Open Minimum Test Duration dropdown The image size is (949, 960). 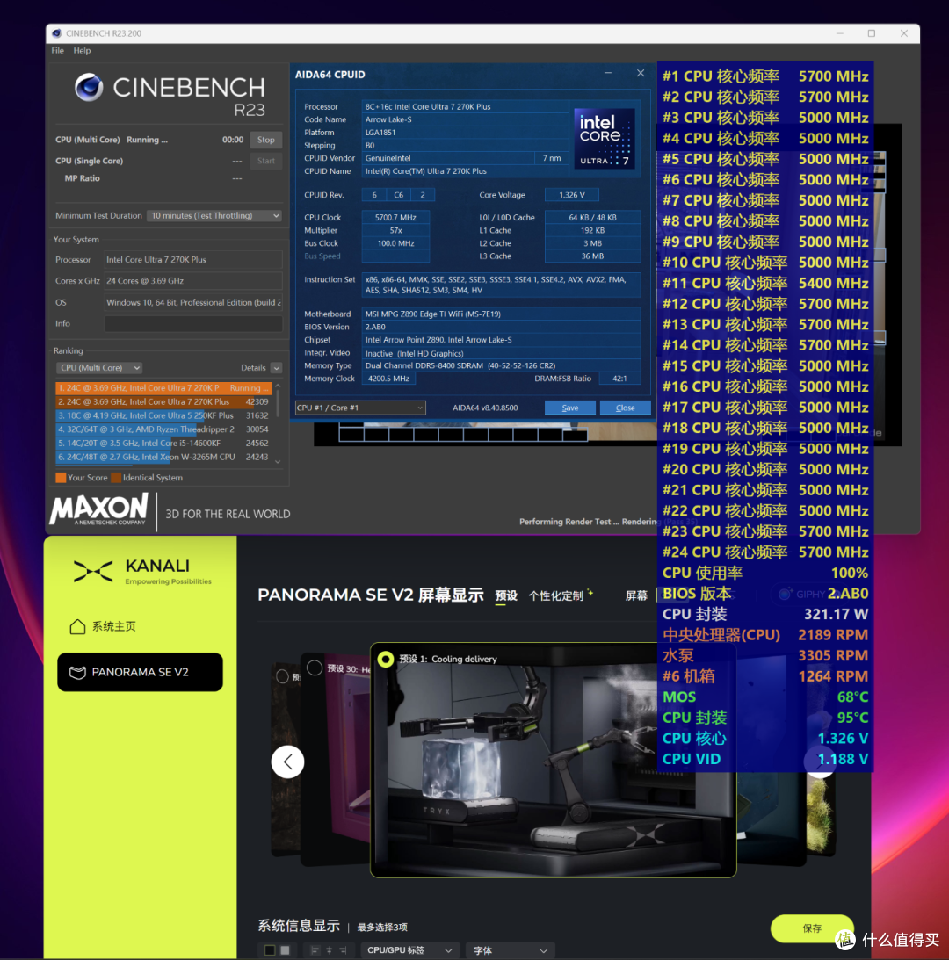point(214,215)
